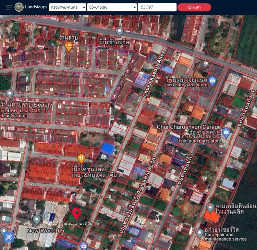Open the hamburger menu
The image size is (257, 250).
tap(9, 7)
